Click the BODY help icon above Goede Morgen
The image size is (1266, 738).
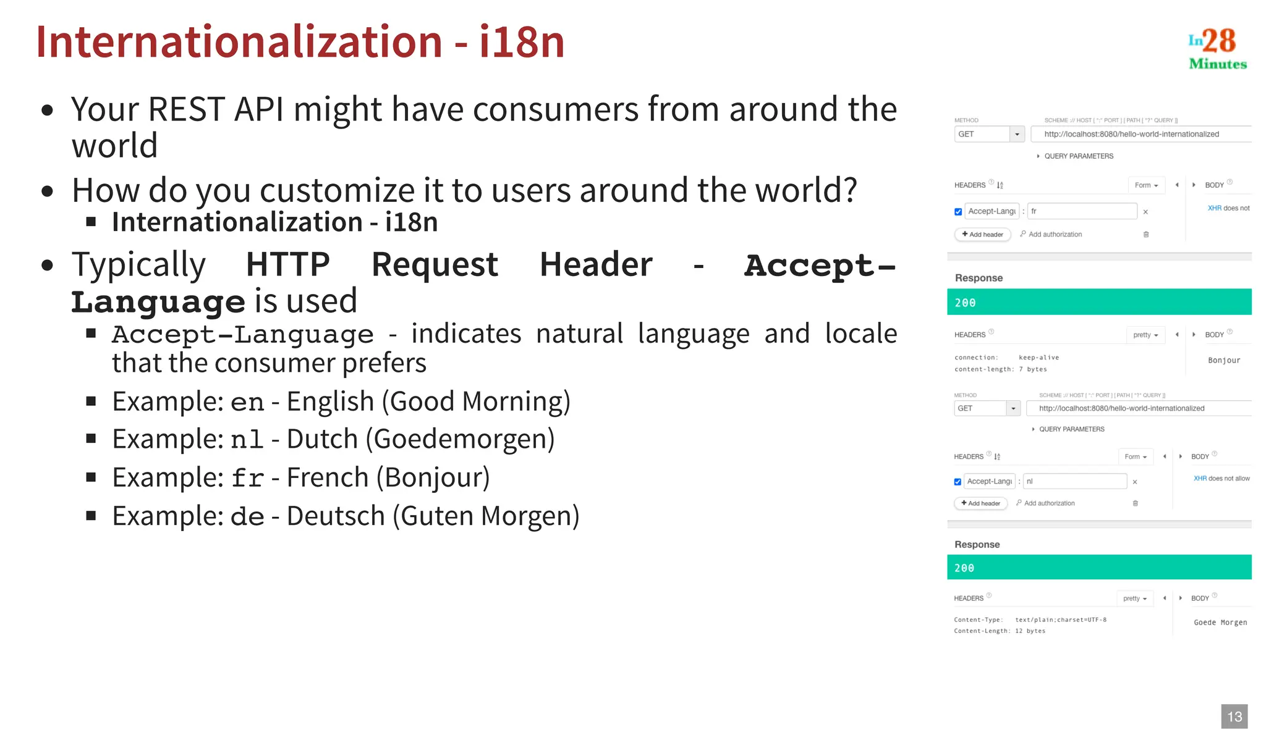click(x=1215, y=595)
